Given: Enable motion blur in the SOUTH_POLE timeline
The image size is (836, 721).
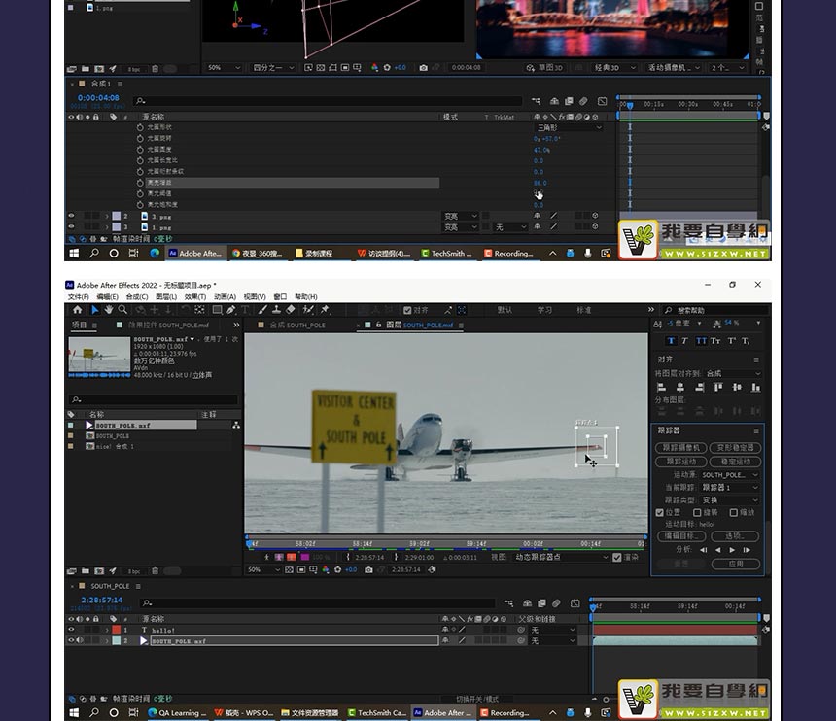Looking at the screenshot, I should pos(556,603).
